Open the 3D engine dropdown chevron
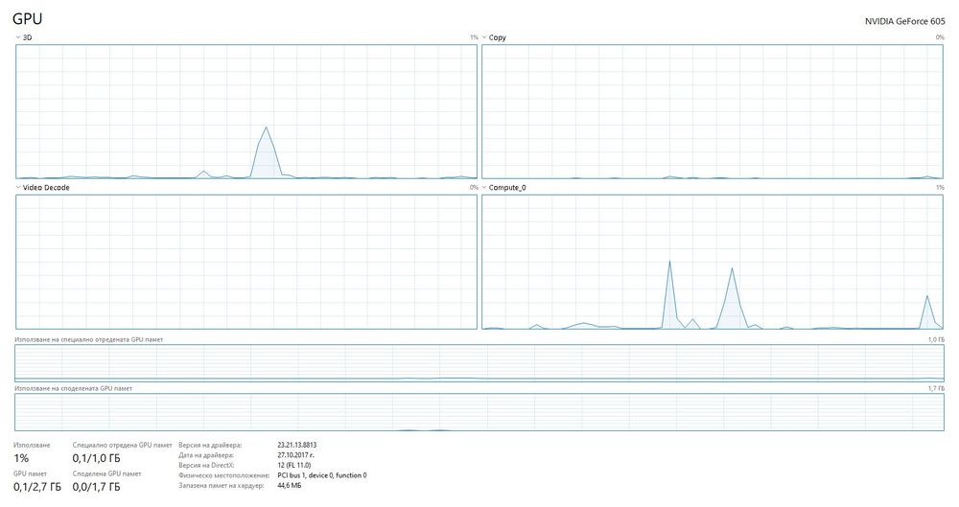959x507 pixels. (x=17, y=37)
